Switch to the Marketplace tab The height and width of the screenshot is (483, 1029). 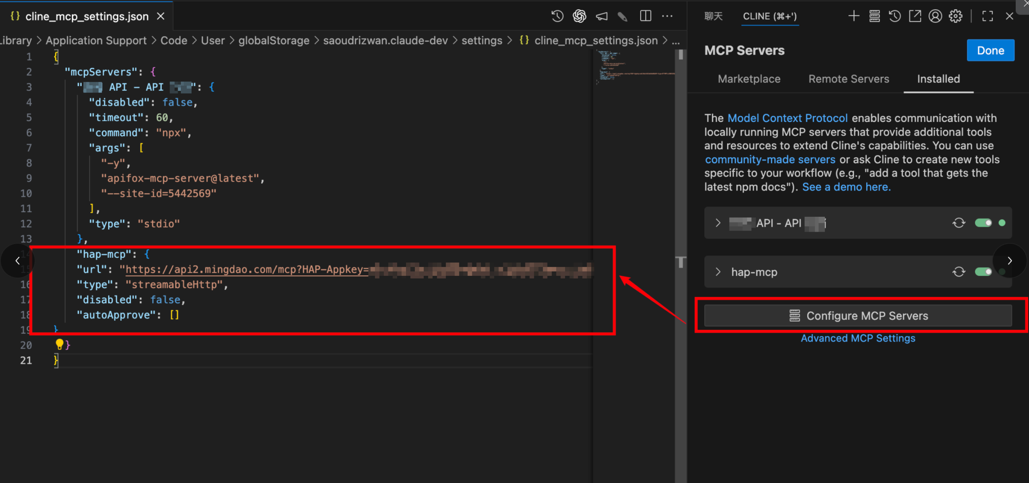(749, 79)
